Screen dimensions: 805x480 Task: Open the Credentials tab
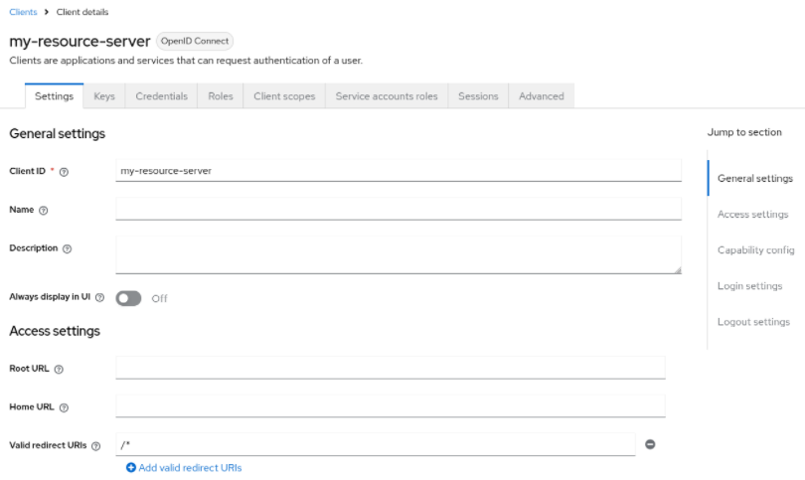tap(161, 96)
